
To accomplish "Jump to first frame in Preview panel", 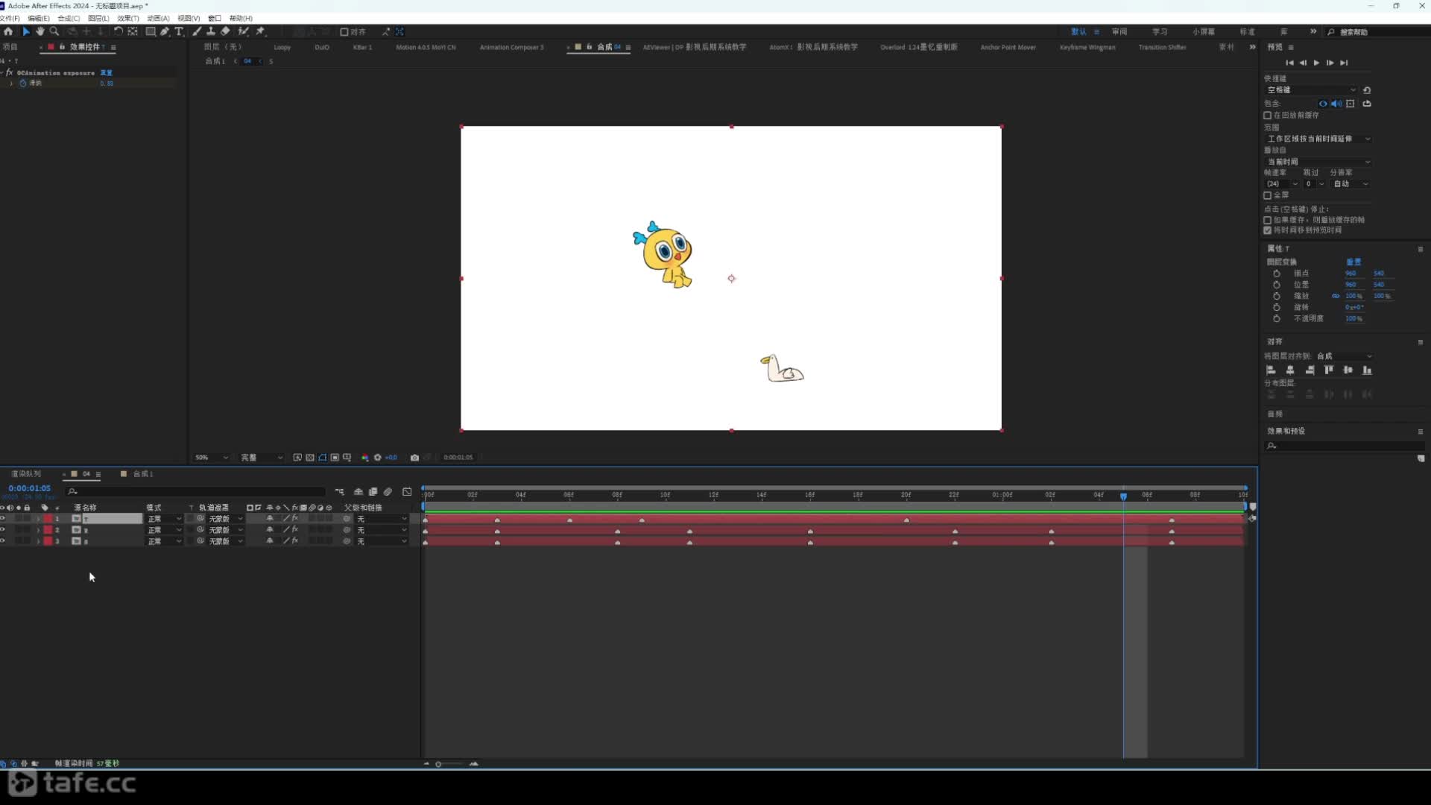I will tap(1290, 63).
